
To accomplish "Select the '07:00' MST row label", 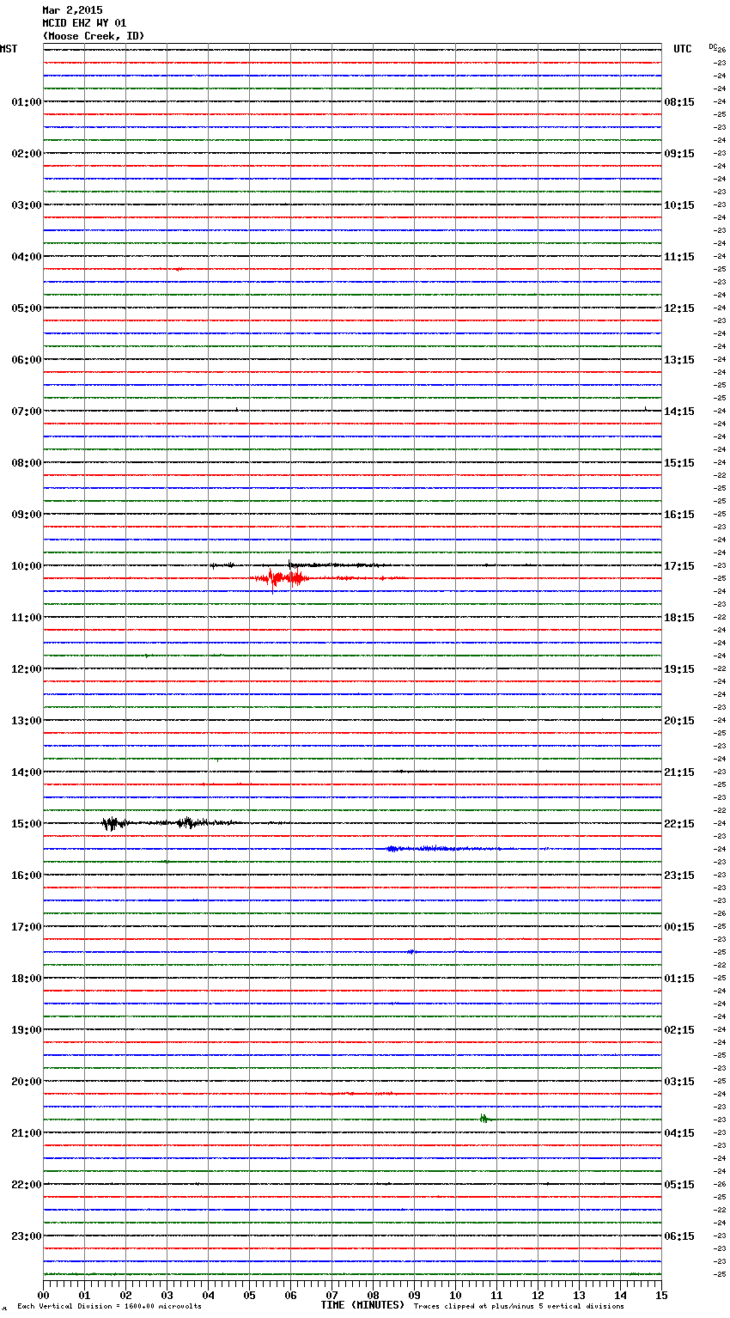I will [x=27, y=412].
